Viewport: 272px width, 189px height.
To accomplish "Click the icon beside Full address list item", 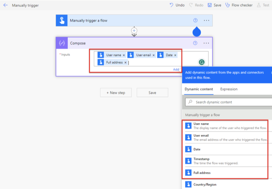I will click(188, 172).
